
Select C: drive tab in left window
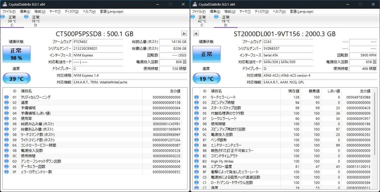click(12, 21)
